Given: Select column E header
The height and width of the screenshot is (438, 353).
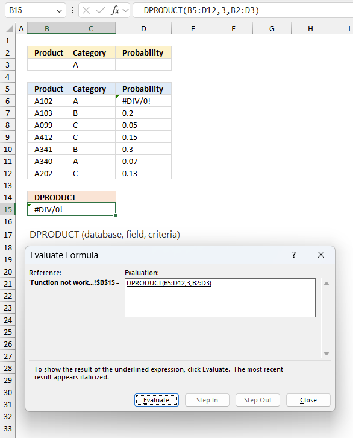Looking at the screenshot, I should click(193, 29).
